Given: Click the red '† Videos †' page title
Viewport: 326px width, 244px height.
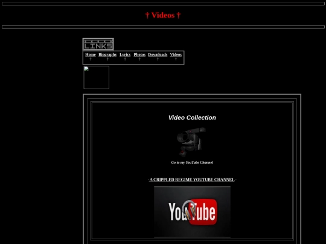Looking at the screenshot, I should (163, 15).
